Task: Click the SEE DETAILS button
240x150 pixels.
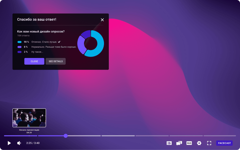Action: [55, 61]
